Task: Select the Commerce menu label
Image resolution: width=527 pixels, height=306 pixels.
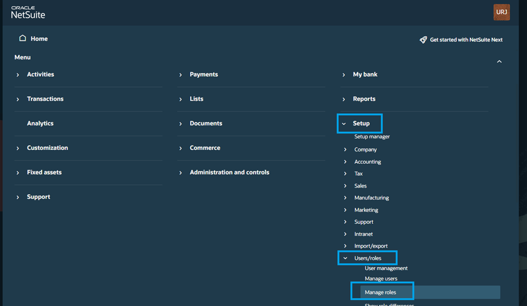Action: [x=205, y=148]
